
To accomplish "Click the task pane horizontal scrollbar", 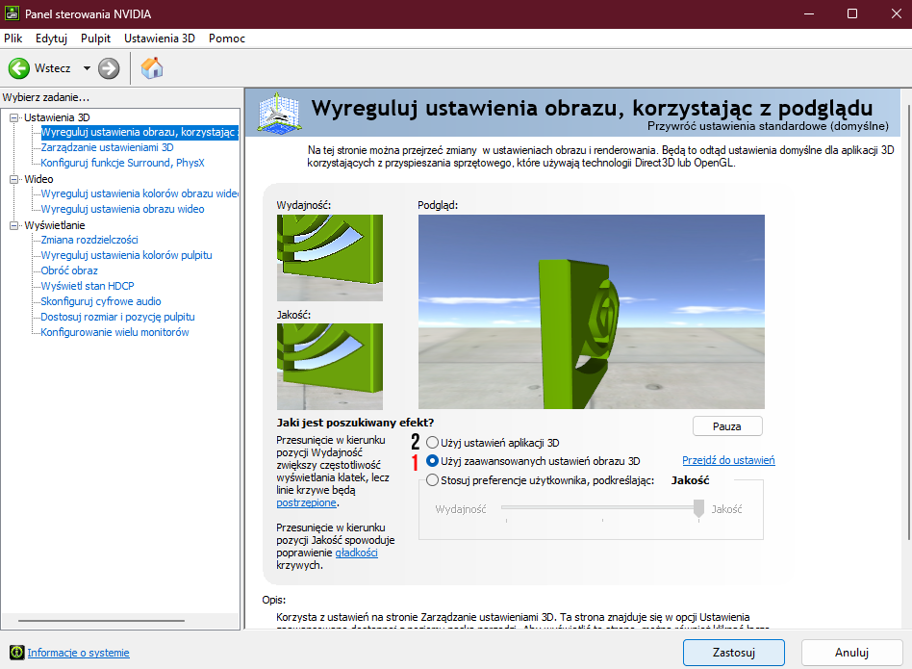I will pyautogui.click(x=101, y=621).
